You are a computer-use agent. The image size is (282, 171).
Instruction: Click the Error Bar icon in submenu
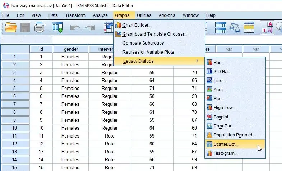[x=209, y=126]
